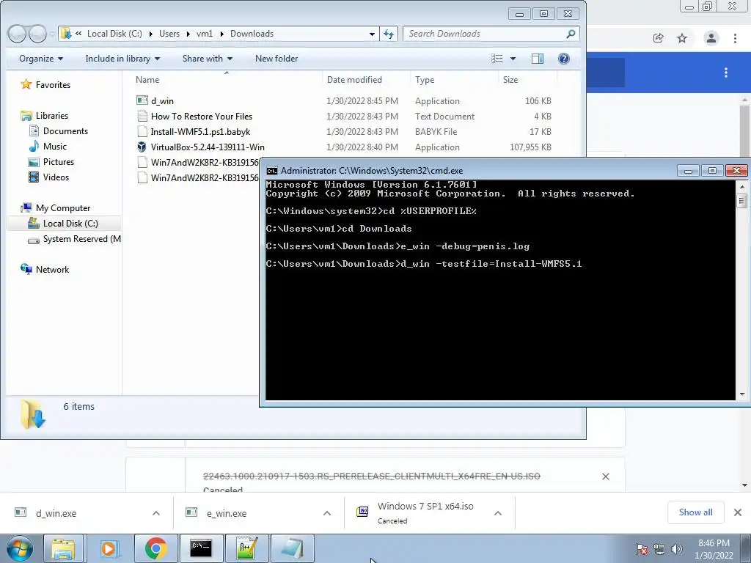Click the Chrome share page icon

pyautogui.click(x=659, y=38)
